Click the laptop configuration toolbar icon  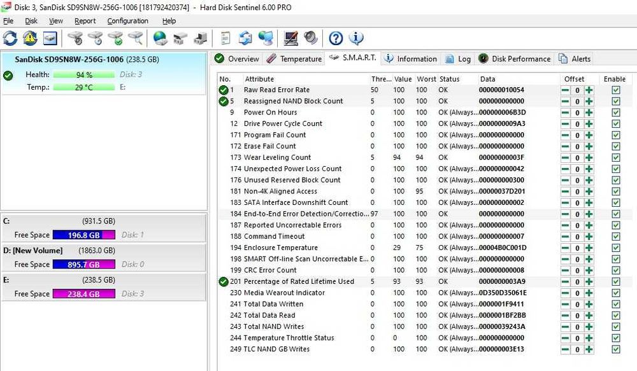(291, 38)
